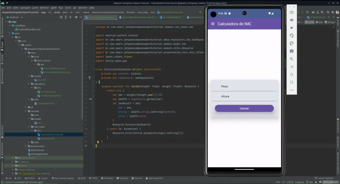Click emulator zoom magnifier icon
Viewport: 340px width, 184px height.
pos(292,59)
